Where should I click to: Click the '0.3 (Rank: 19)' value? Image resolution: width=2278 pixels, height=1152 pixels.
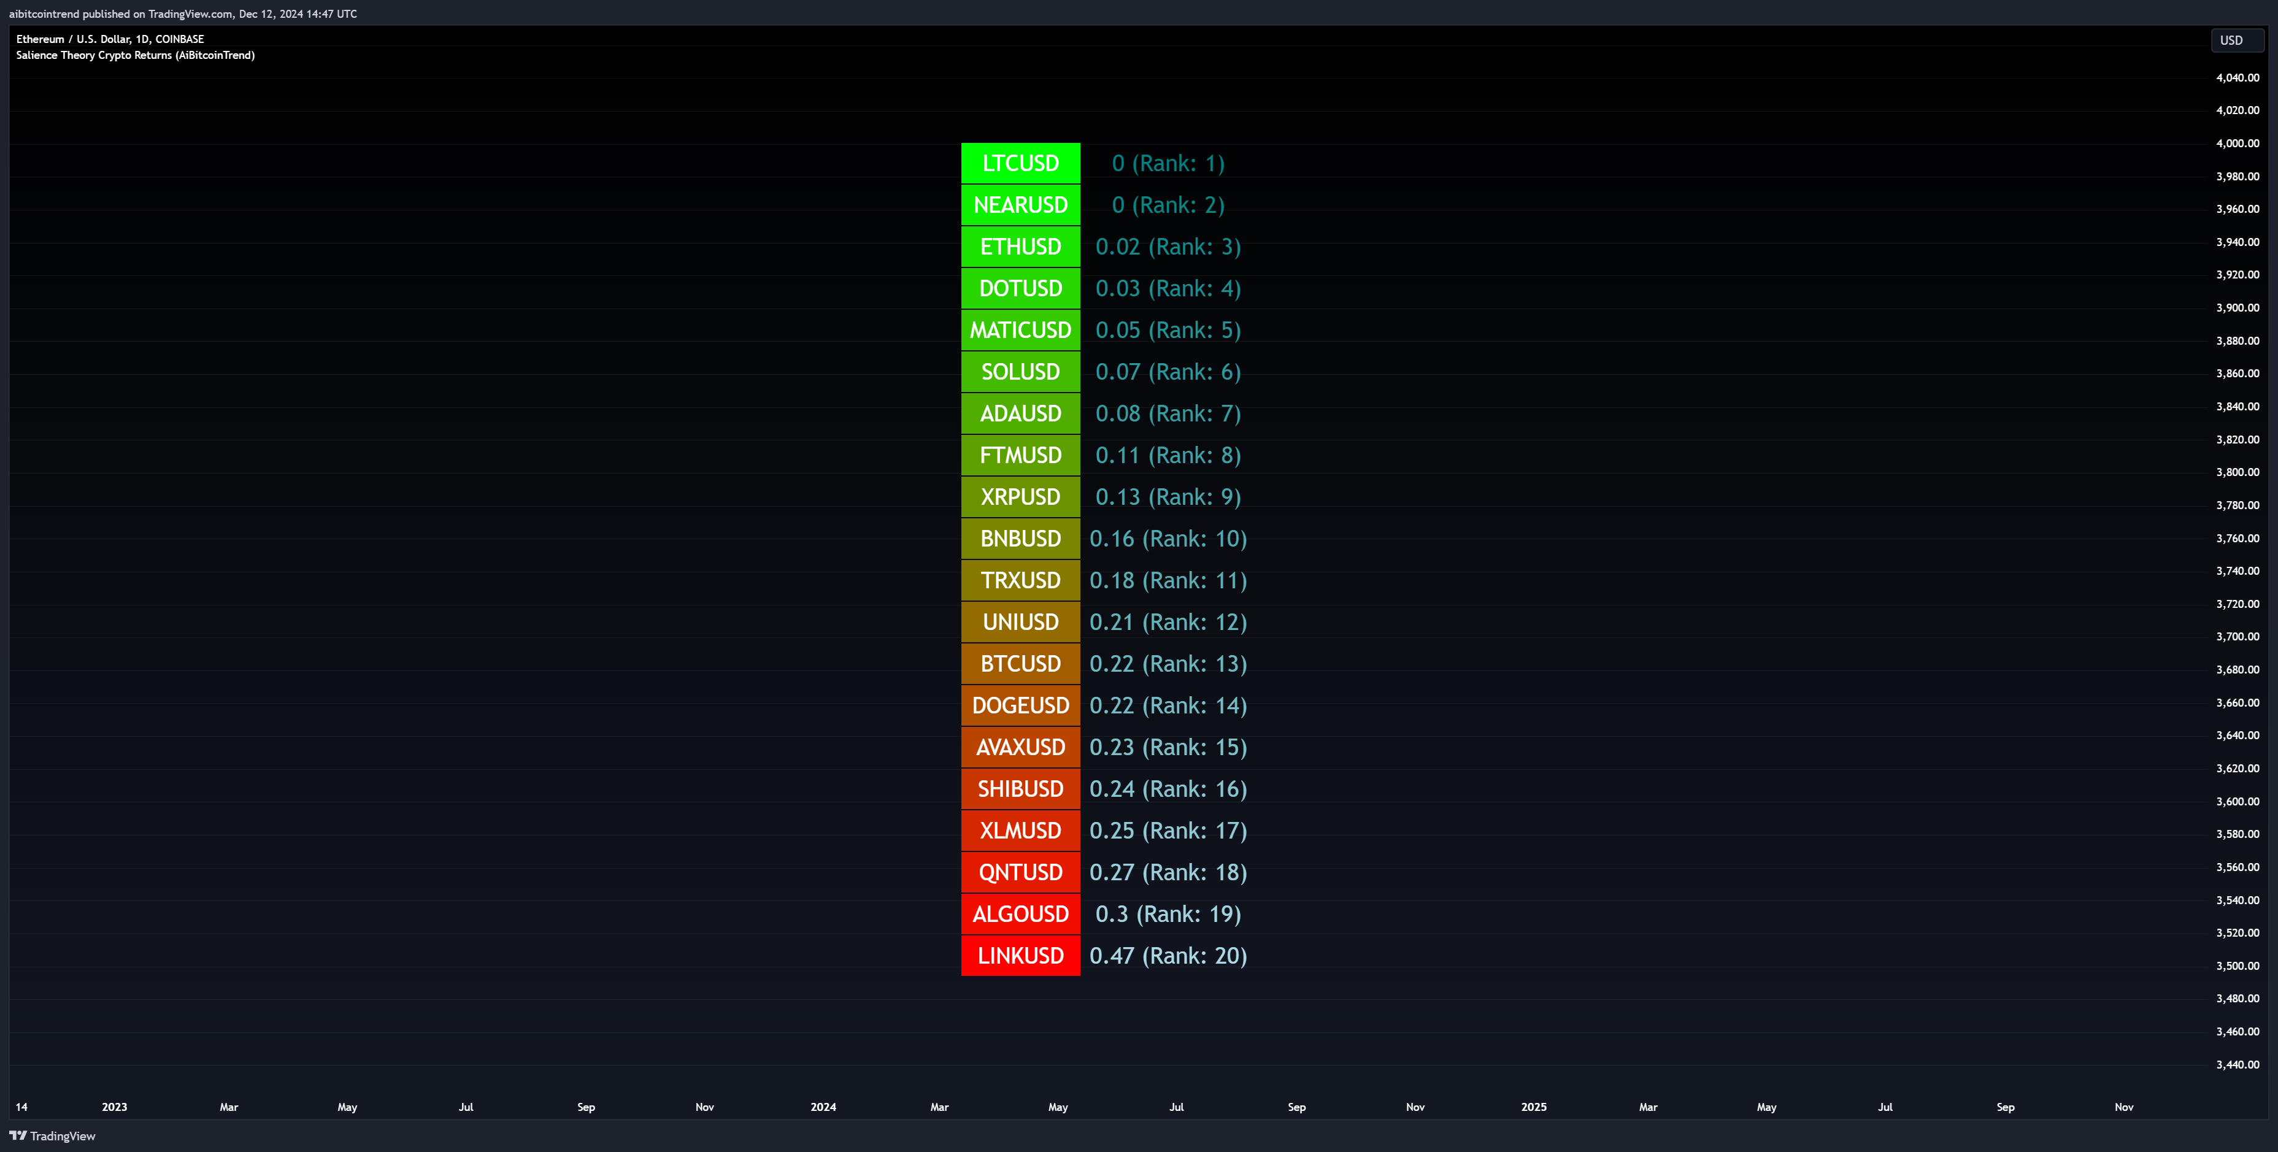(x=1168, y=914)
